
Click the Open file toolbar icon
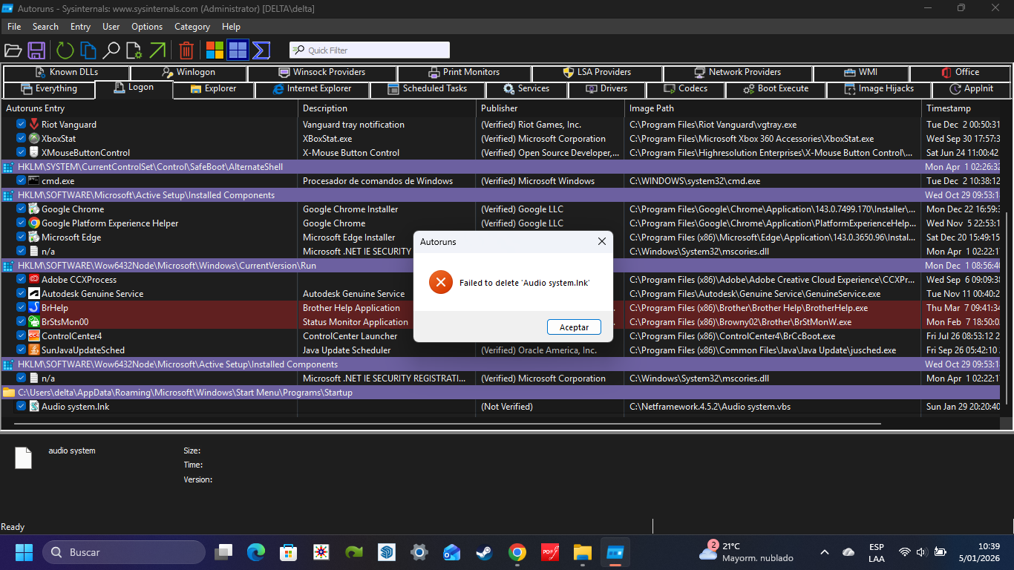(x=13, y=50)
